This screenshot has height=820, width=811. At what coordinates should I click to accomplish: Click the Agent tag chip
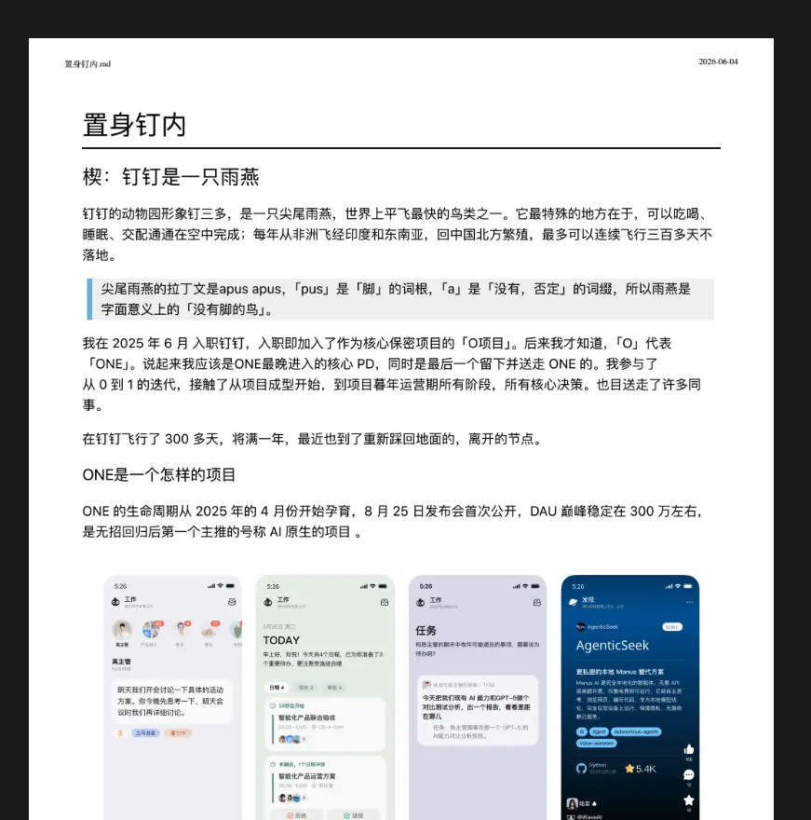click(x=600, y=731)
